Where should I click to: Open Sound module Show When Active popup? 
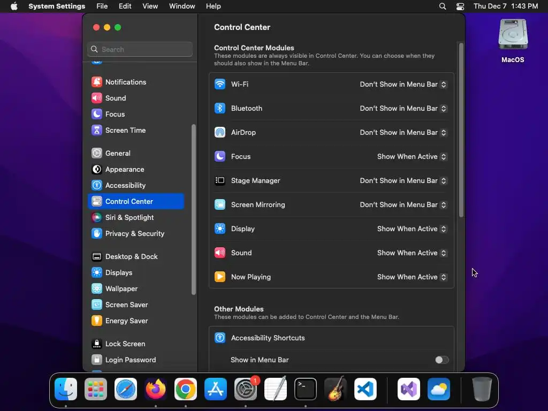412,253
